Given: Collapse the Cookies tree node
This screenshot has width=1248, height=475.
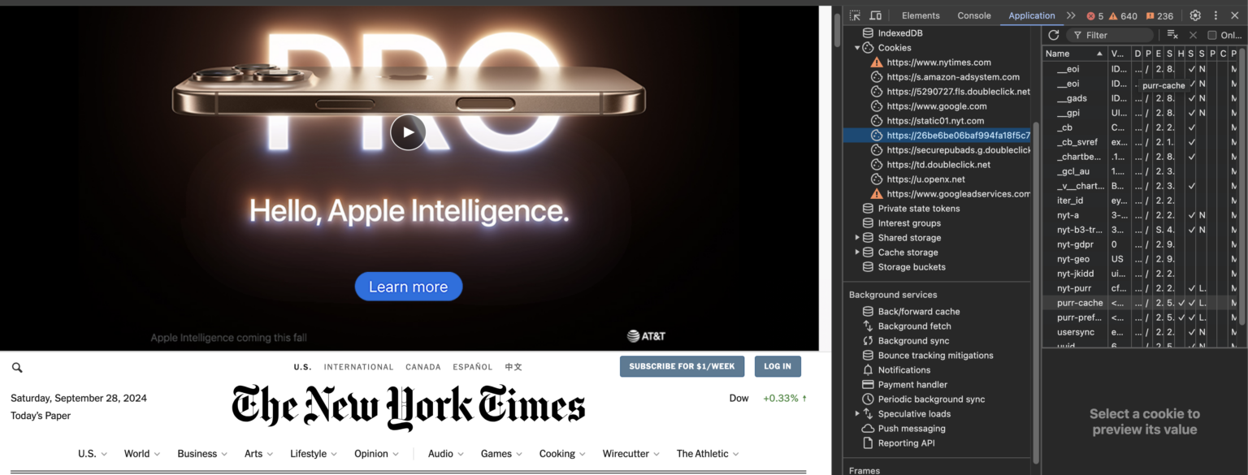Looking at the screenshot, I should pyautogui.click(x=856, y=48).
